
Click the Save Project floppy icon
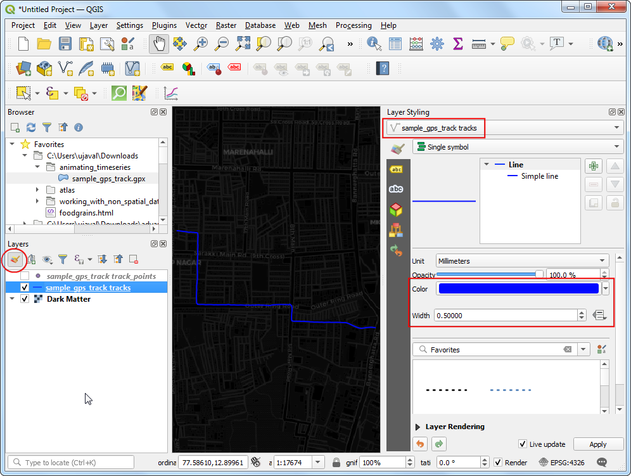[65, 44]
